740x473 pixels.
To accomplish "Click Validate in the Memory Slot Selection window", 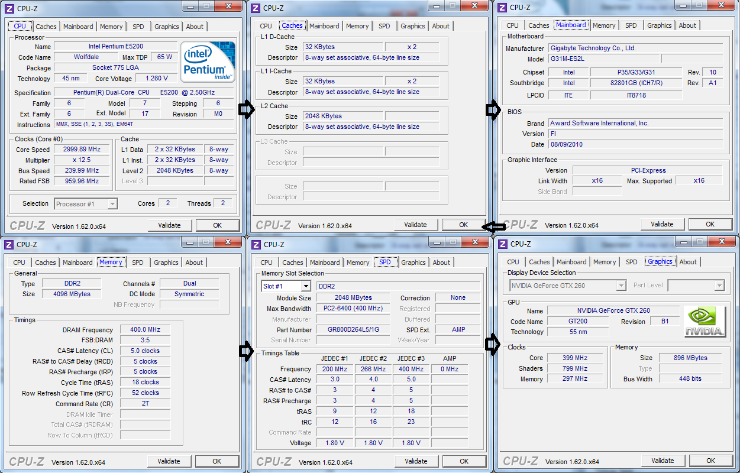I will (416, 461).
